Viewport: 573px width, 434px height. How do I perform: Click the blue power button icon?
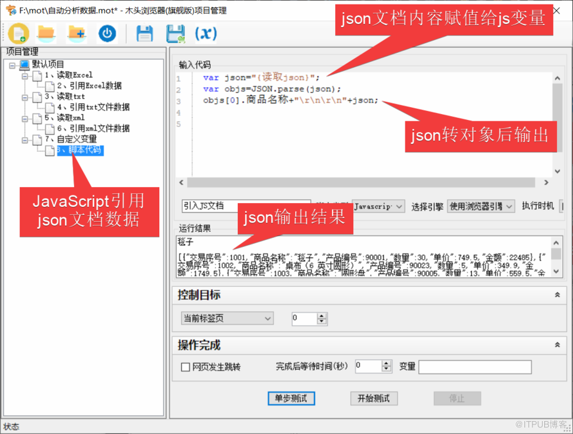point(107,34)
